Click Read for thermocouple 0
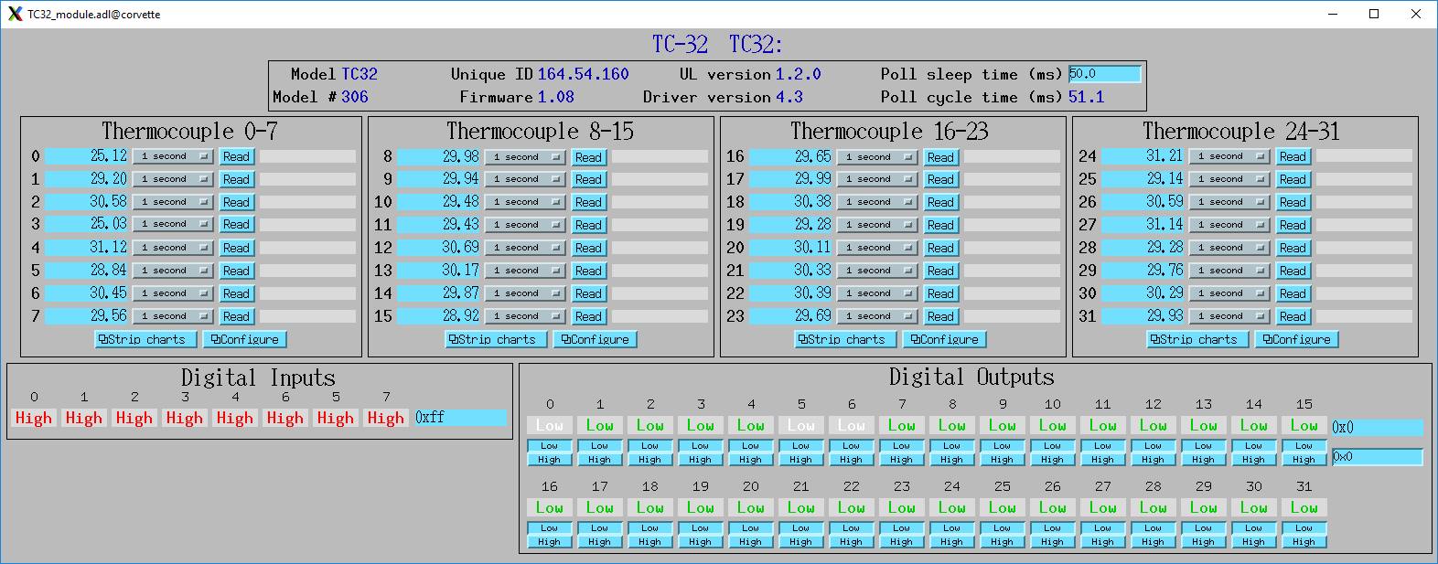This screenshot has width=1438, height=564. pyautogui.click(x=236, y=156)
